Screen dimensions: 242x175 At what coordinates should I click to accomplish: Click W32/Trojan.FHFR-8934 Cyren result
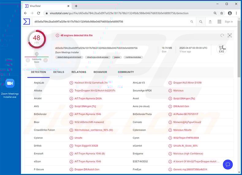coord(186,138)
